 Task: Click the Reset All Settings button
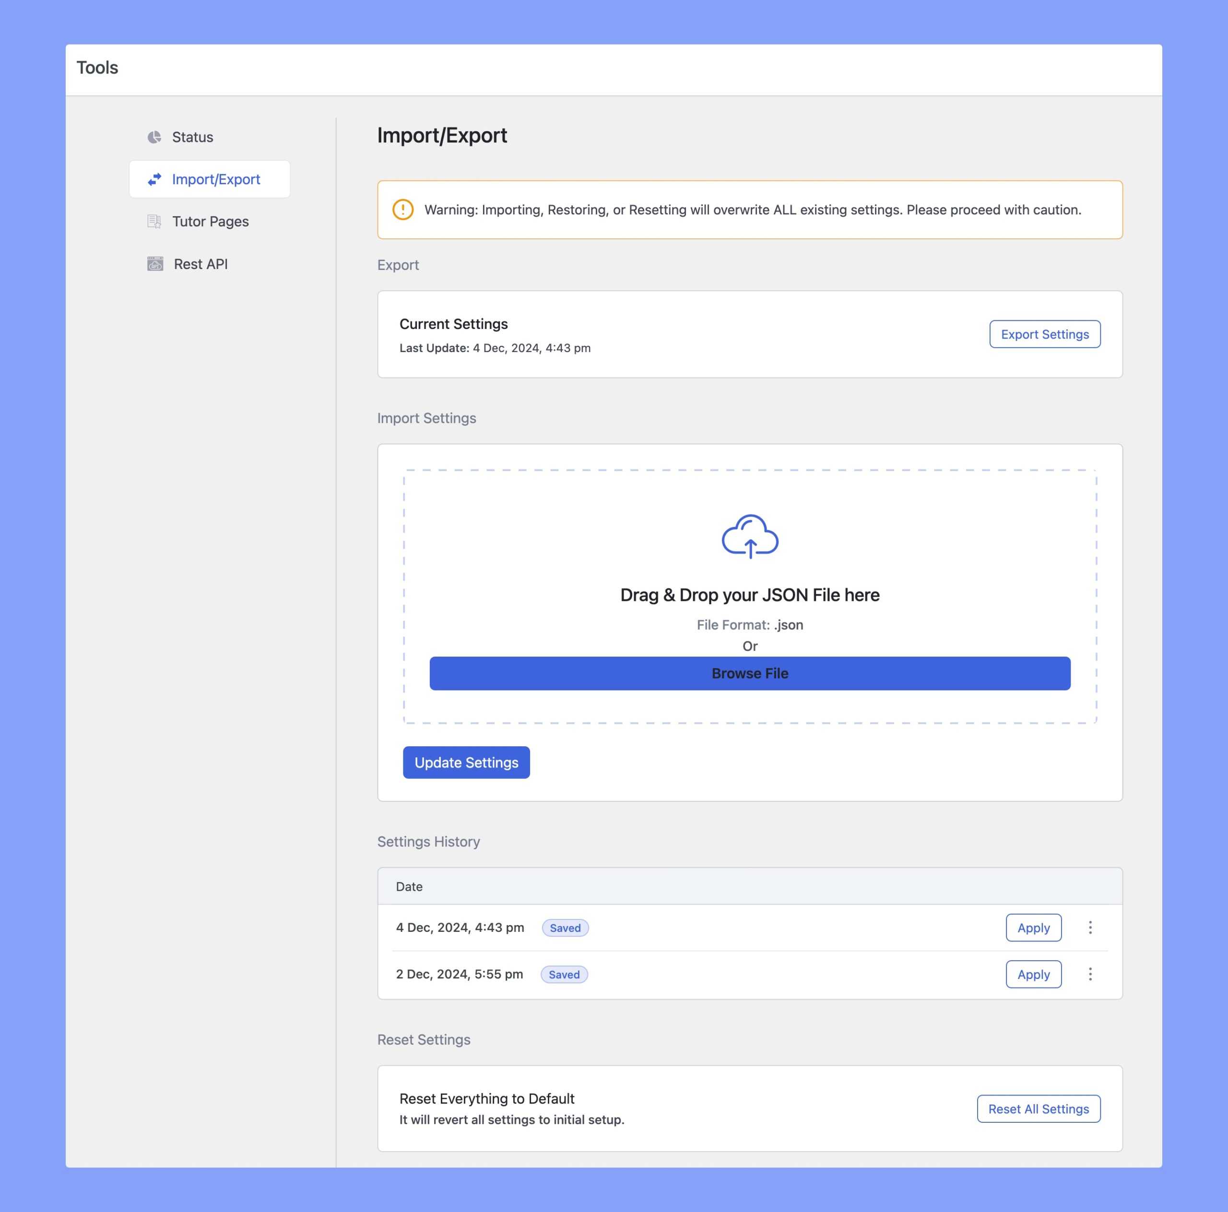tap(1038, 1107)
